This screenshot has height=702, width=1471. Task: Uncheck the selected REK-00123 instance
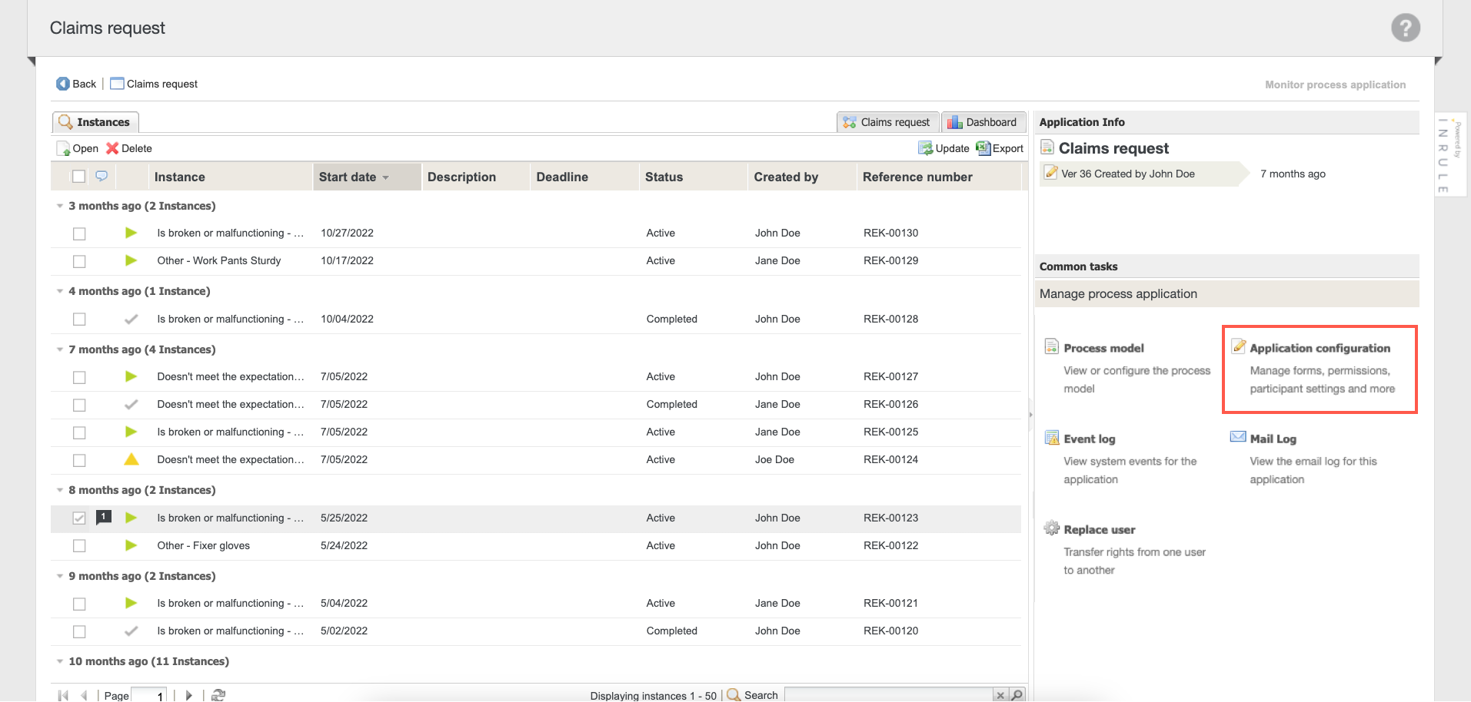coord(79,518)
